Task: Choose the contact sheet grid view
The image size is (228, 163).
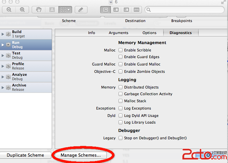Action: click(x=137, y=10)
